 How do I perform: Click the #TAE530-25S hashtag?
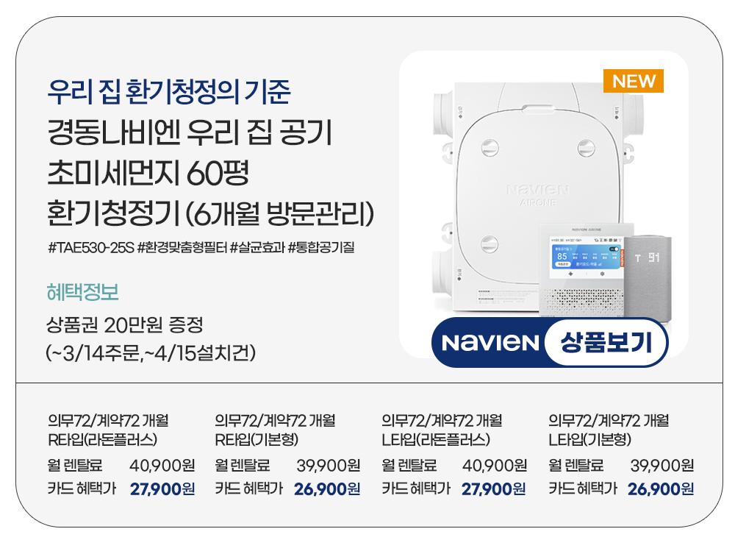pos(91,247)
